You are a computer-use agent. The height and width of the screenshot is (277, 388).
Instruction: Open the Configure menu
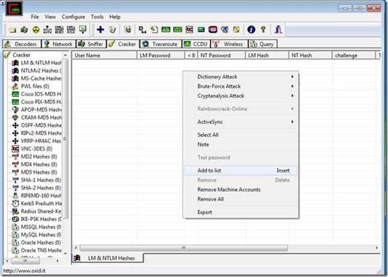[73, 17]
